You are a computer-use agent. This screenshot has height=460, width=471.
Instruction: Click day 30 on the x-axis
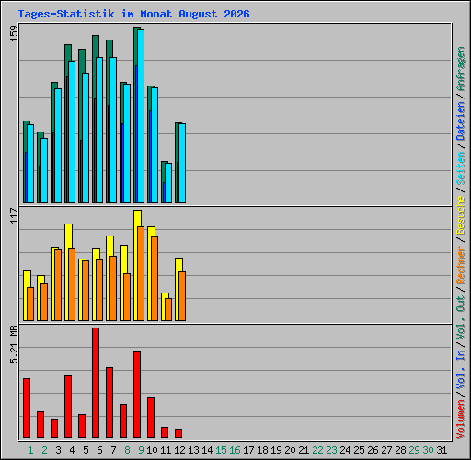[428, 450]
